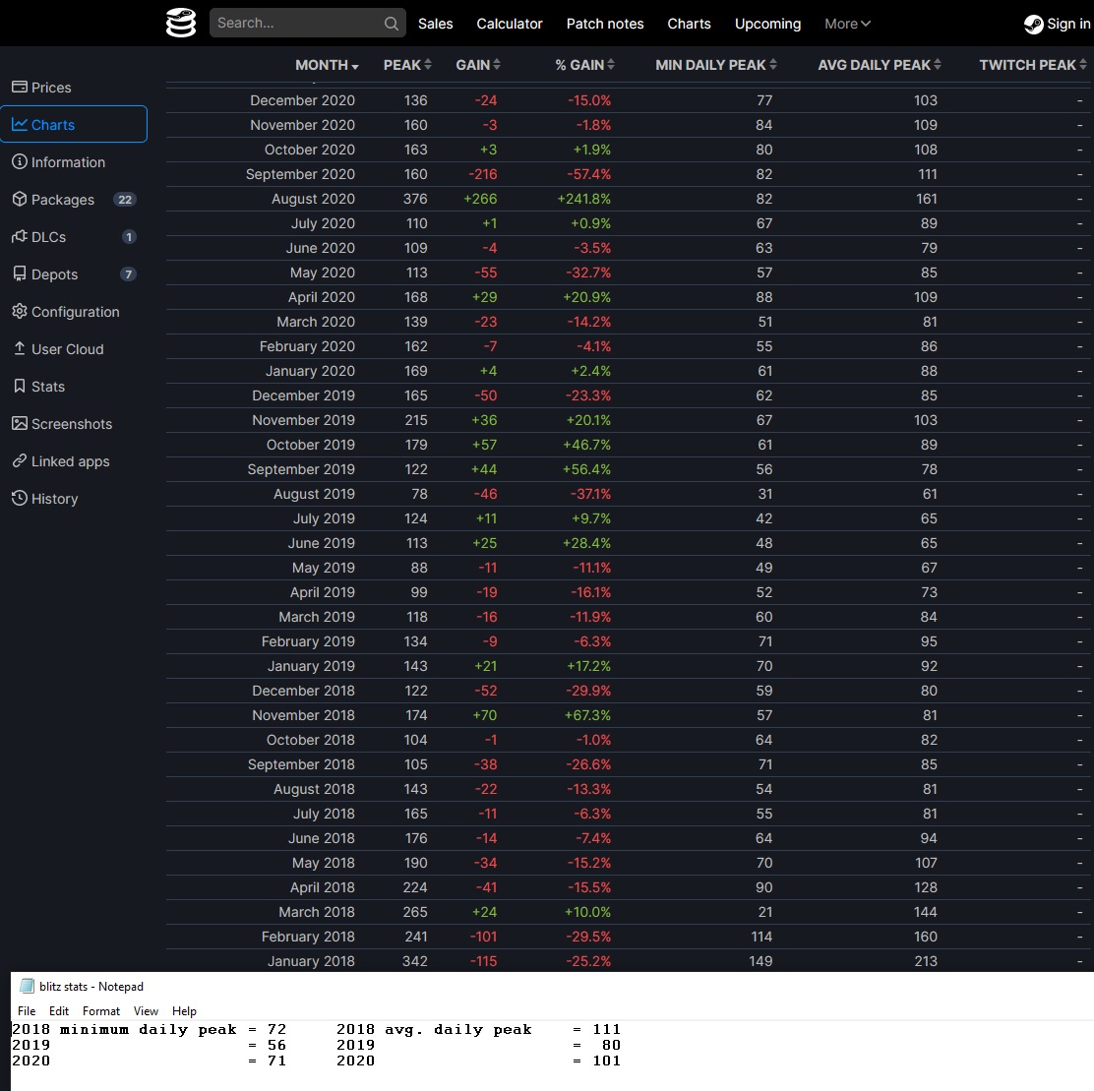Click the Charts line-graph sidebar icon
The width and height of the screenshot is (1094, 1091).
(x=20, y=124)
